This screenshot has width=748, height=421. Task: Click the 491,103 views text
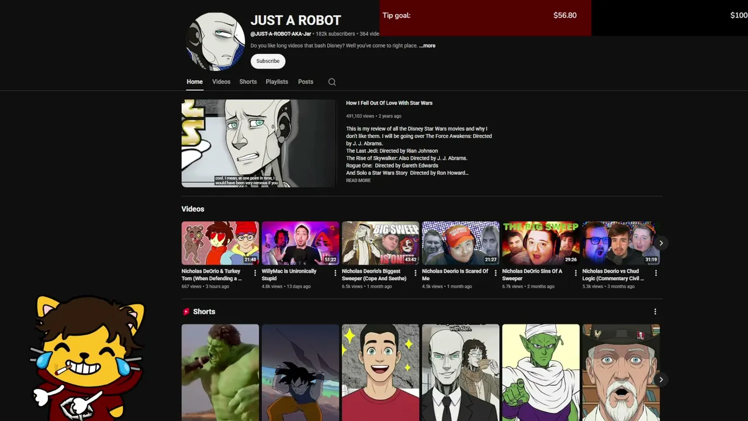pos(360,116)
